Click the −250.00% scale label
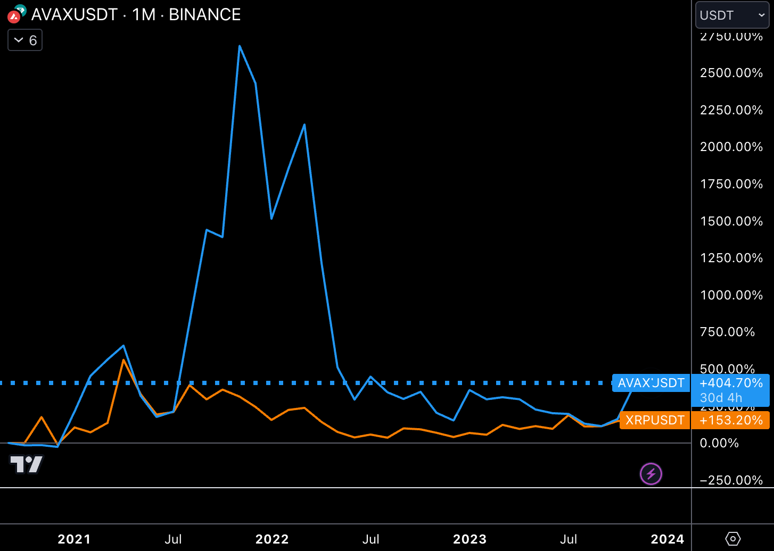The width and height of the screenshot is (774, 551). point(731,480)
